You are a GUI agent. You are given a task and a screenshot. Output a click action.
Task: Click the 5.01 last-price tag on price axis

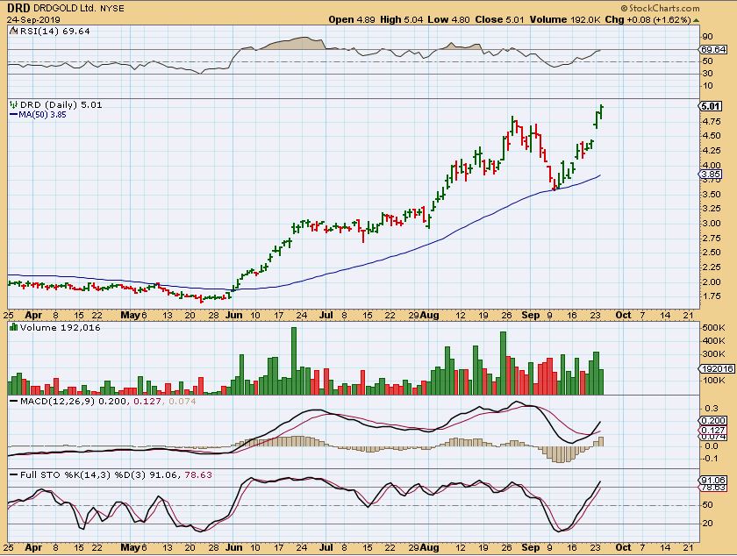[710, 106]
